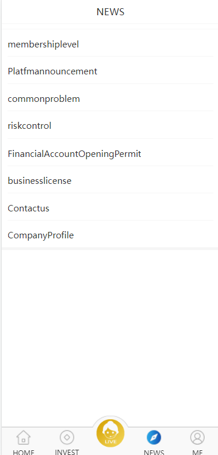Open the profile Me icon
The image size is (218, 455).
[198, 437]
